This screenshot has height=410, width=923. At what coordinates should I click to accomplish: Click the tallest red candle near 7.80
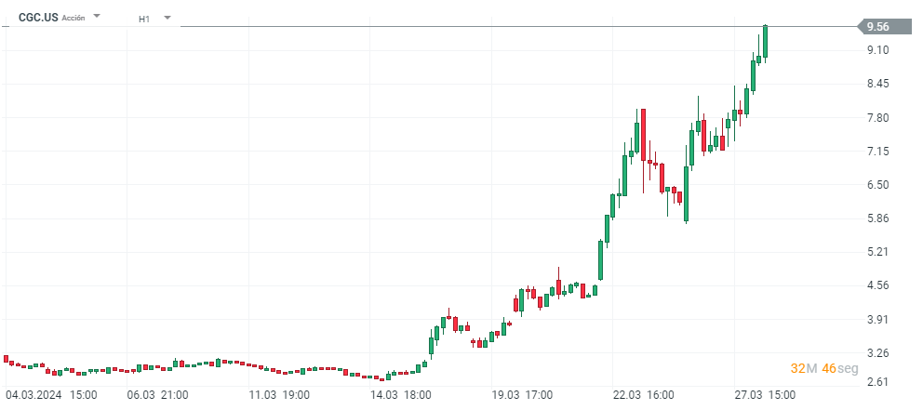tap(643, 136)
